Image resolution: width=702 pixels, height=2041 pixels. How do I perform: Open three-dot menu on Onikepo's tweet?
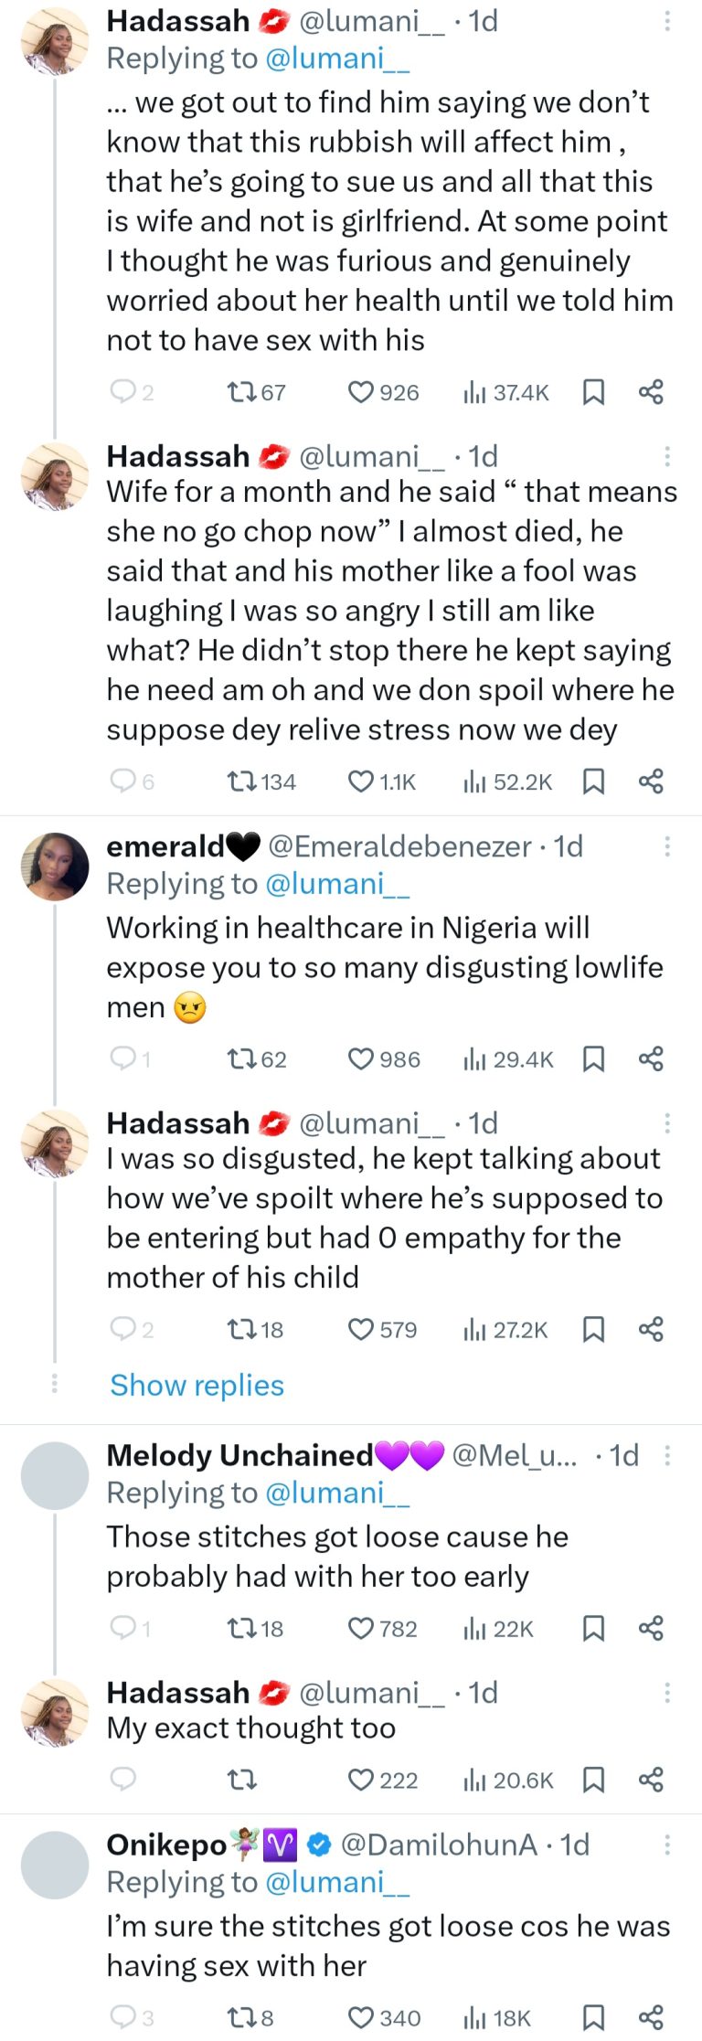tap(667, 1844)
